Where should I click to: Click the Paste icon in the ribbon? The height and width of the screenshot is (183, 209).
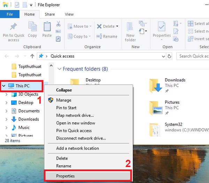tap(47, 27)
